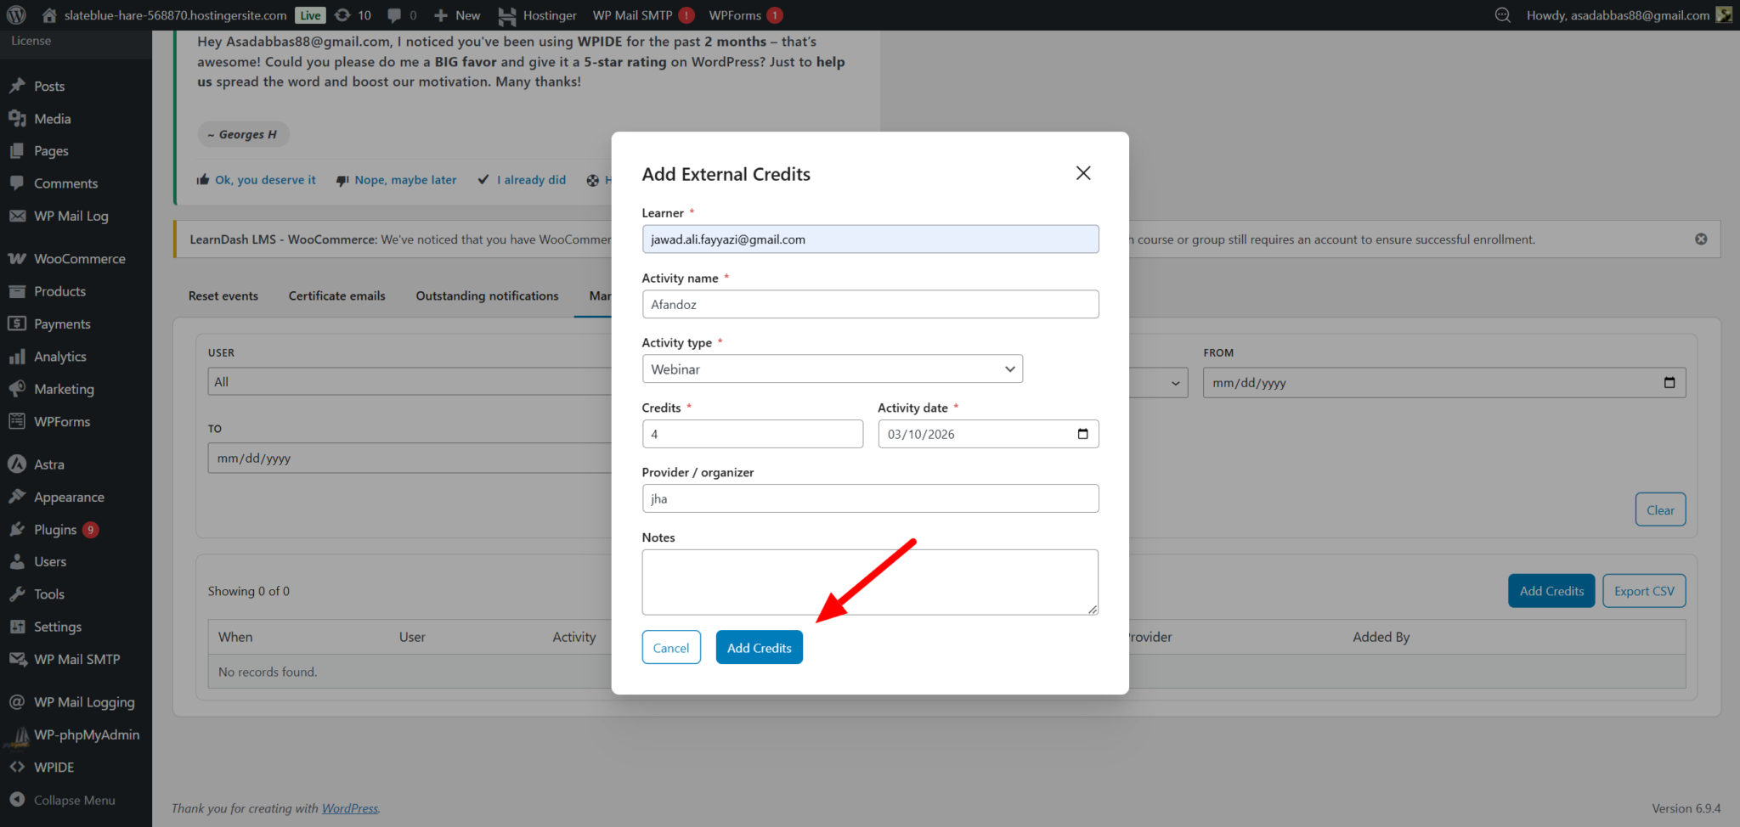Click 'Nope, maybe later' link
The width and height of the screenshot is (1740, 827).
pyautogui.click(x=404, y=180)
